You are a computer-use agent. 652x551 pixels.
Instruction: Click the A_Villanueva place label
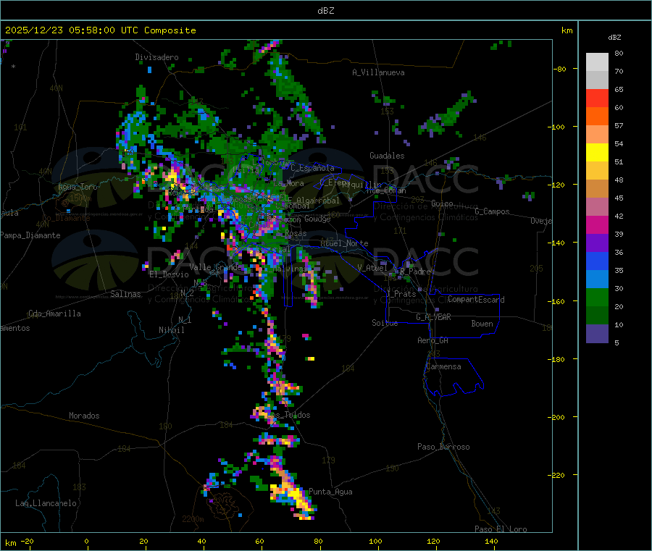tap(378, 72)
